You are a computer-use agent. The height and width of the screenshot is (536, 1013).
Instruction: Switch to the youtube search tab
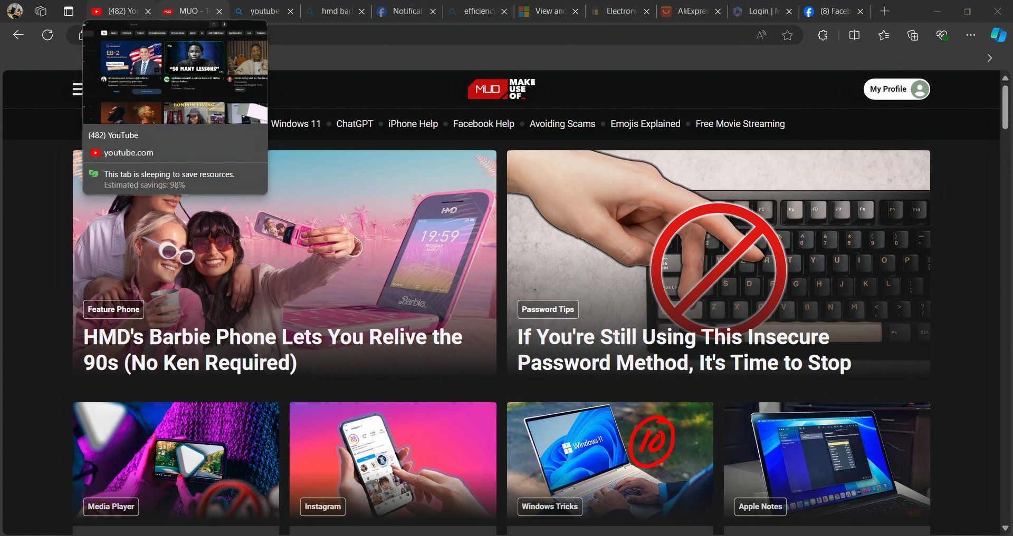264,11
